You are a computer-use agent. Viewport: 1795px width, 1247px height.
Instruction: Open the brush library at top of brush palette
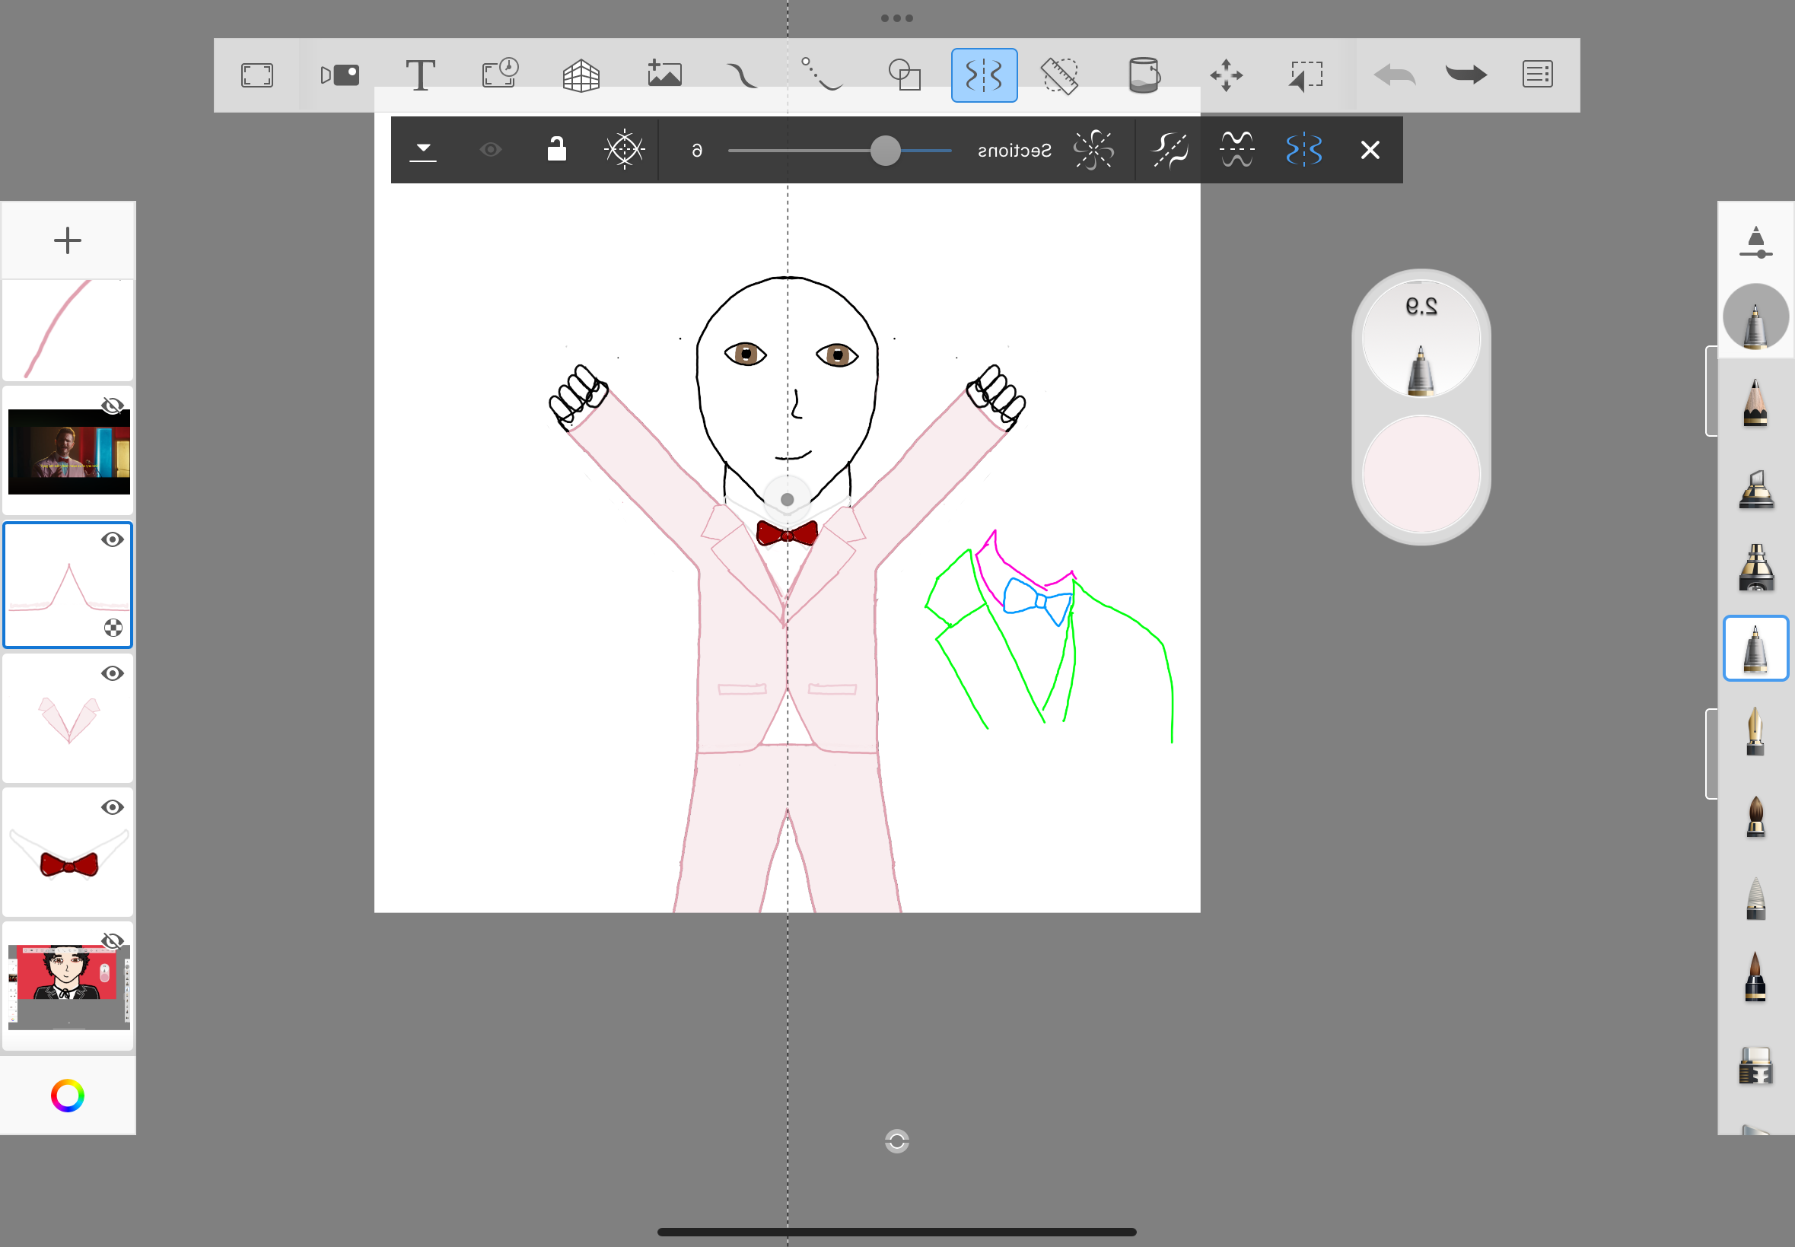1755,241
